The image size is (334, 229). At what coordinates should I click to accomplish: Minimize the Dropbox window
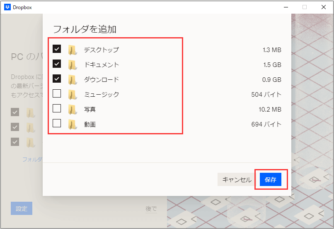[286, 7]
